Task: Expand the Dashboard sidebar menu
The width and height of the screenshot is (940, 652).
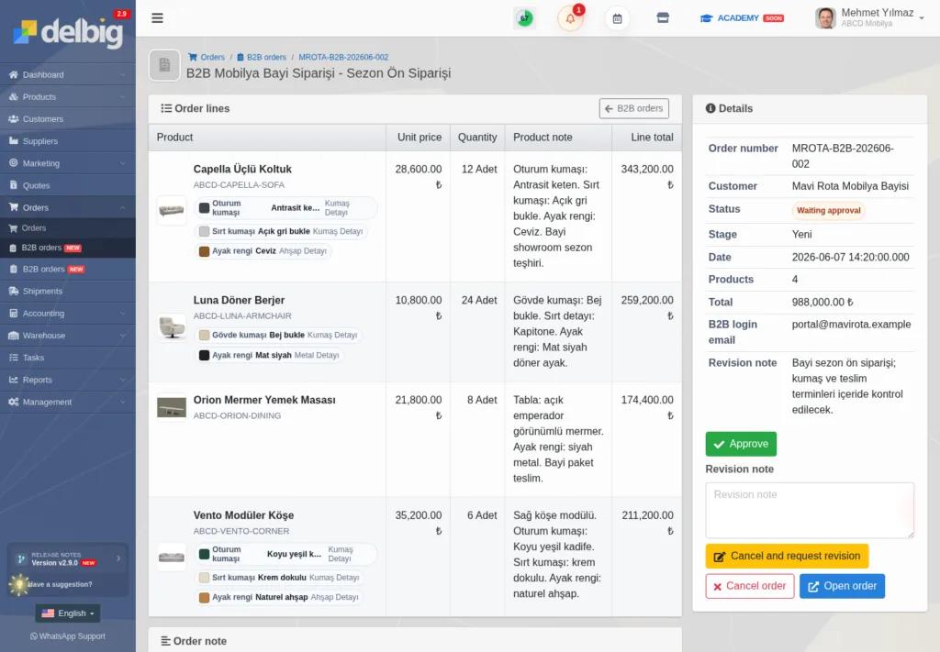Action: pyautogui.click(x=68, y=75)
